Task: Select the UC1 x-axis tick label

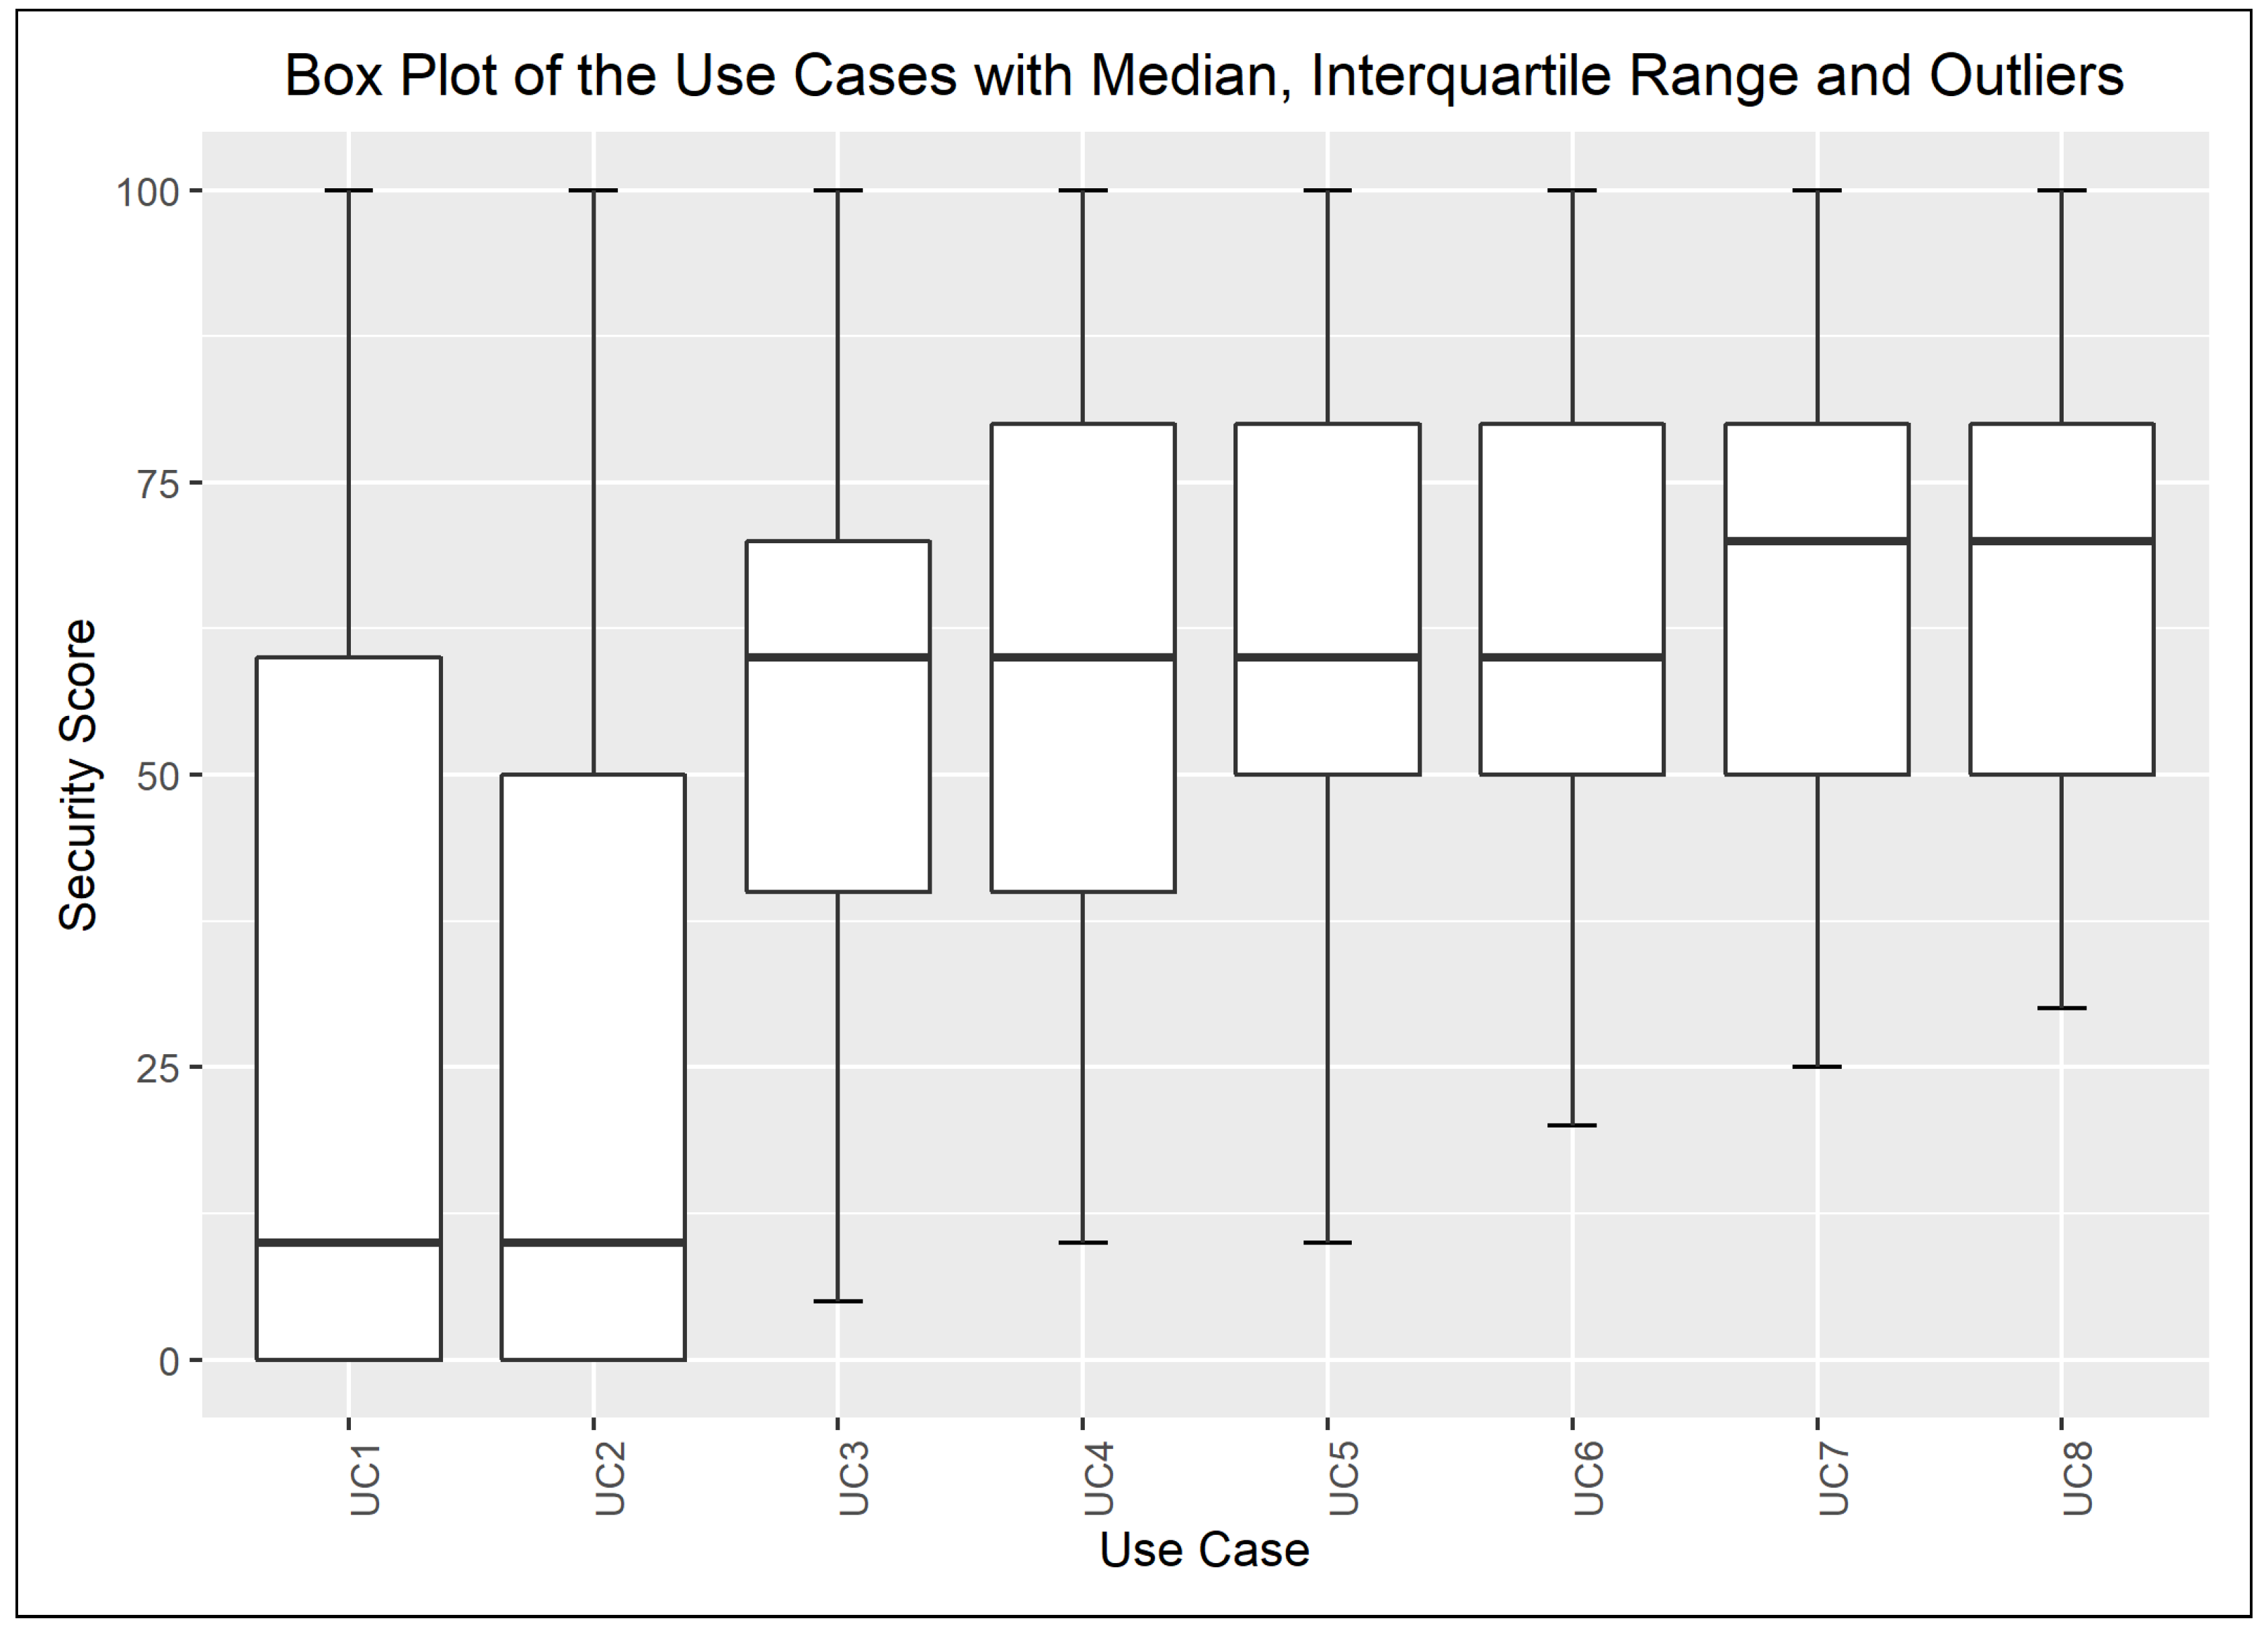Action: pyautogui.click(x=365, y=1478)
